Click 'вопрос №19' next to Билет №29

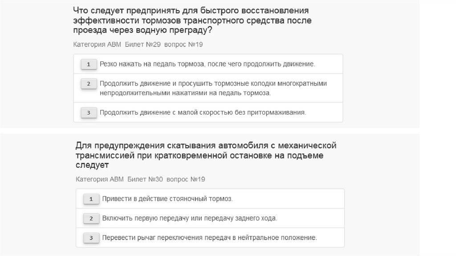click(183, 45)
